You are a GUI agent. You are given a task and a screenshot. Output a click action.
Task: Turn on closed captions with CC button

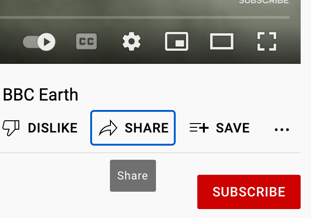point(86,41)
